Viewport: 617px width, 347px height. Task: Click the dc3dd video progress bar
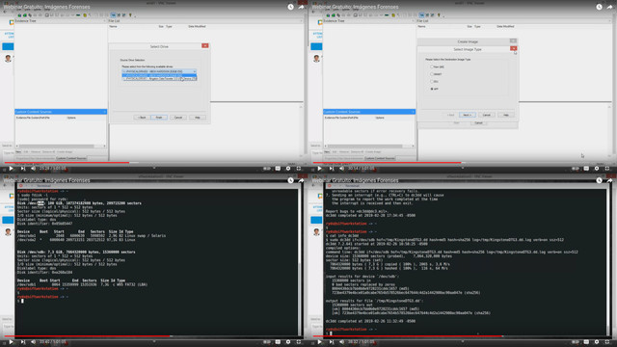click(463, 336)
